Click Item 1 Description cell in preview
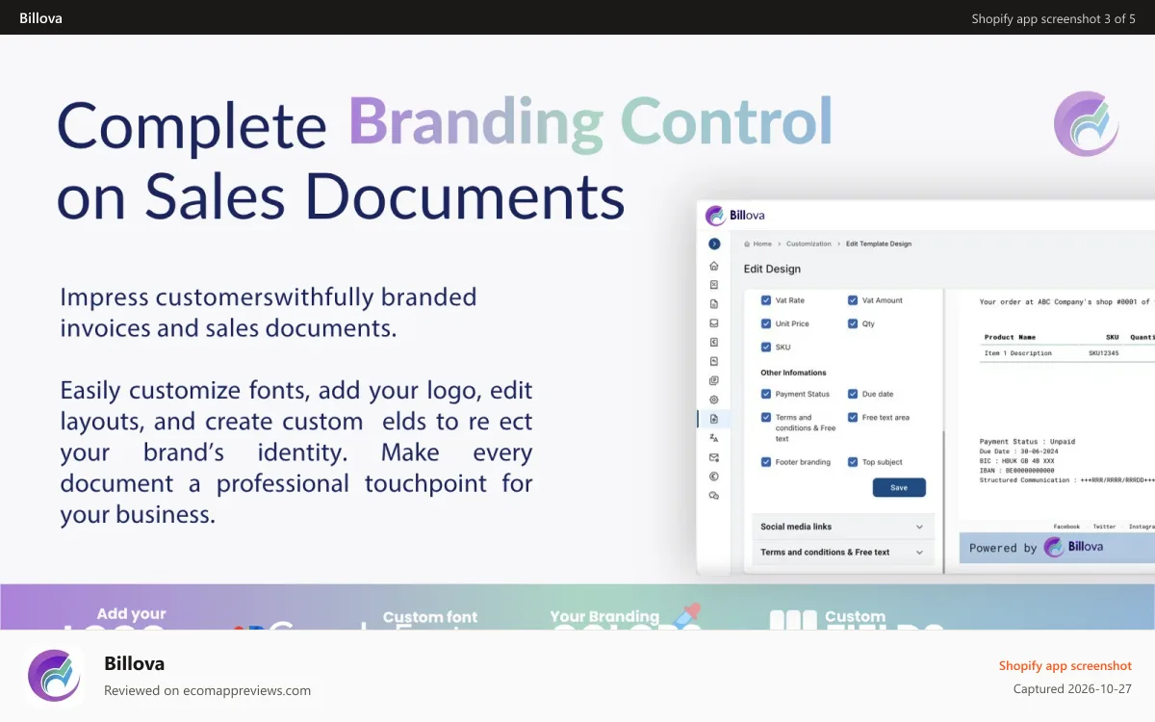The image size is (1155, 722). point(1017,353)
